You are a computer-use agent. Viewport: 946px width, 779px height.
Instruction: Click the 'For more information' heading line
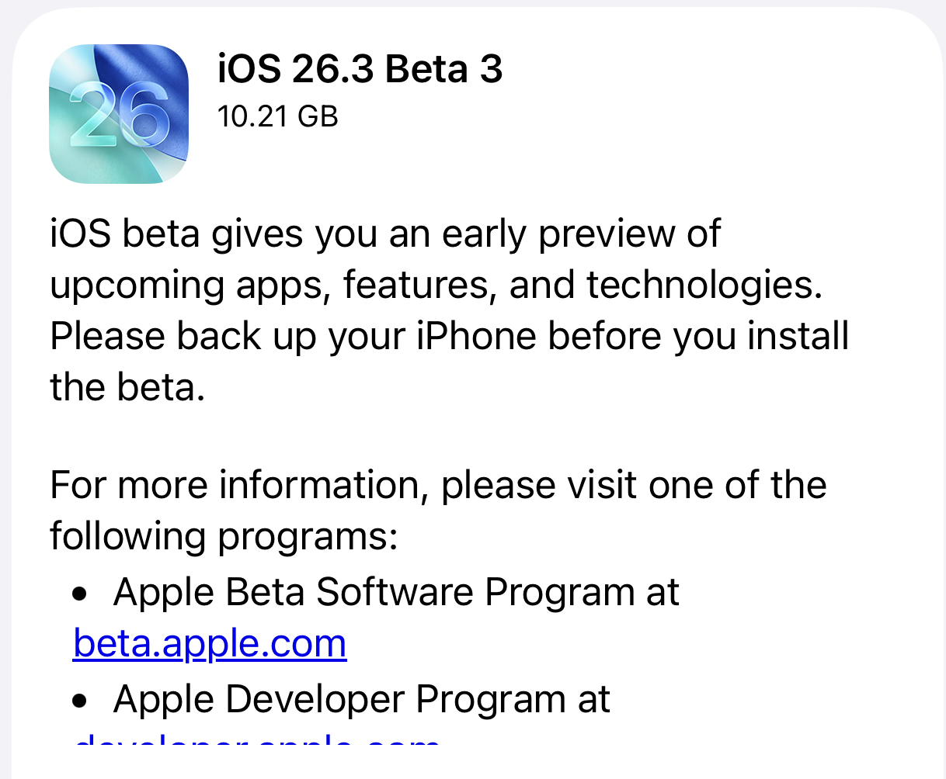(x=437, y=484)
